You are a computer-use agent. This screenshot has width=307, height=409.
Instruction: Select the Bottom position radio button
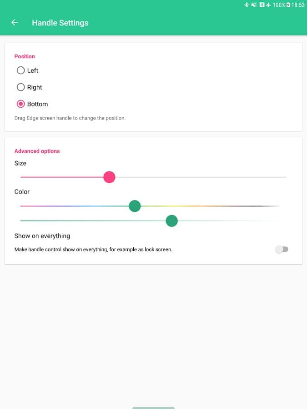coord(20,104)
